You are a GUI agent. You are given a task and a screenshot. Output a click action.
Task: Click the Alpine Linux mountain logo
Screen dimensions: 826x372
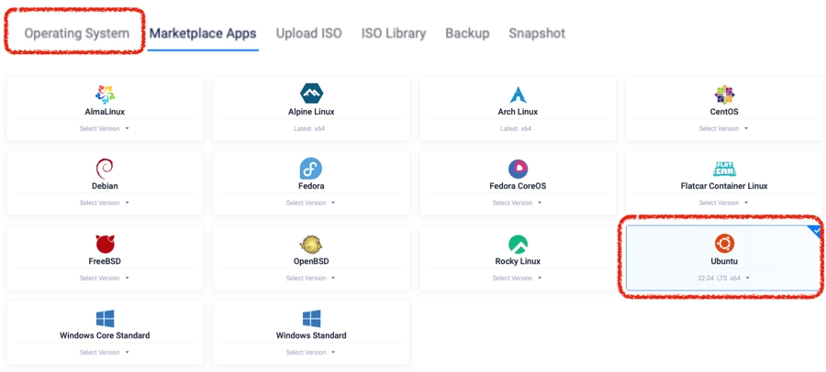tap(311, 93)
